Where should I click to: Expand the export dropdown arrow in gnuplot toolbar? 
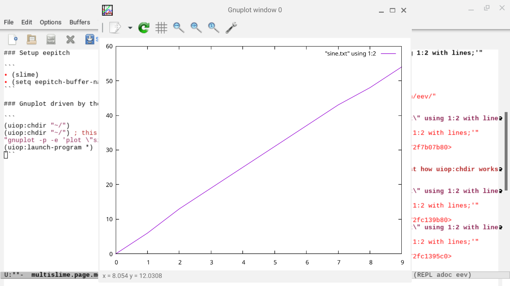pos(130,28)
